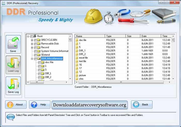Sort file list by Name column
The height and width of the screenshot is (127, 181).
pos(90,36)
